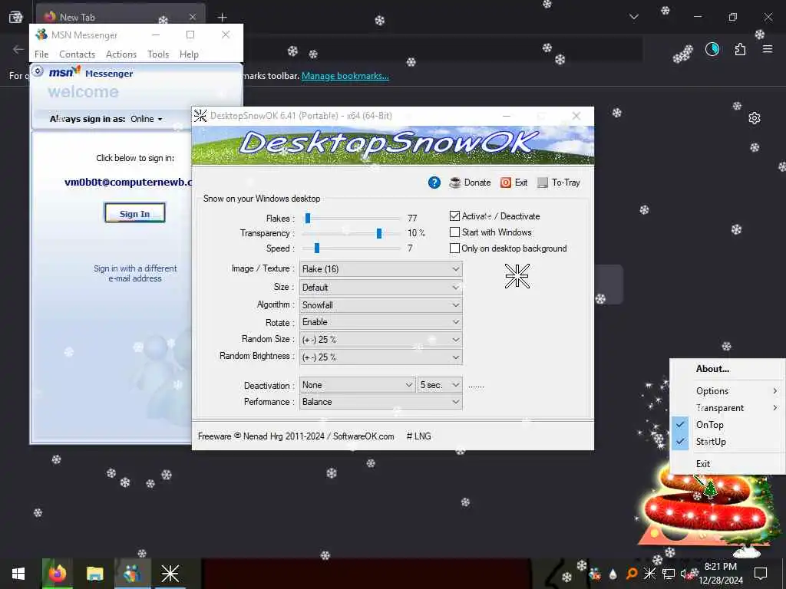Open the File menu in MSN Messenger

coord(41,54)
